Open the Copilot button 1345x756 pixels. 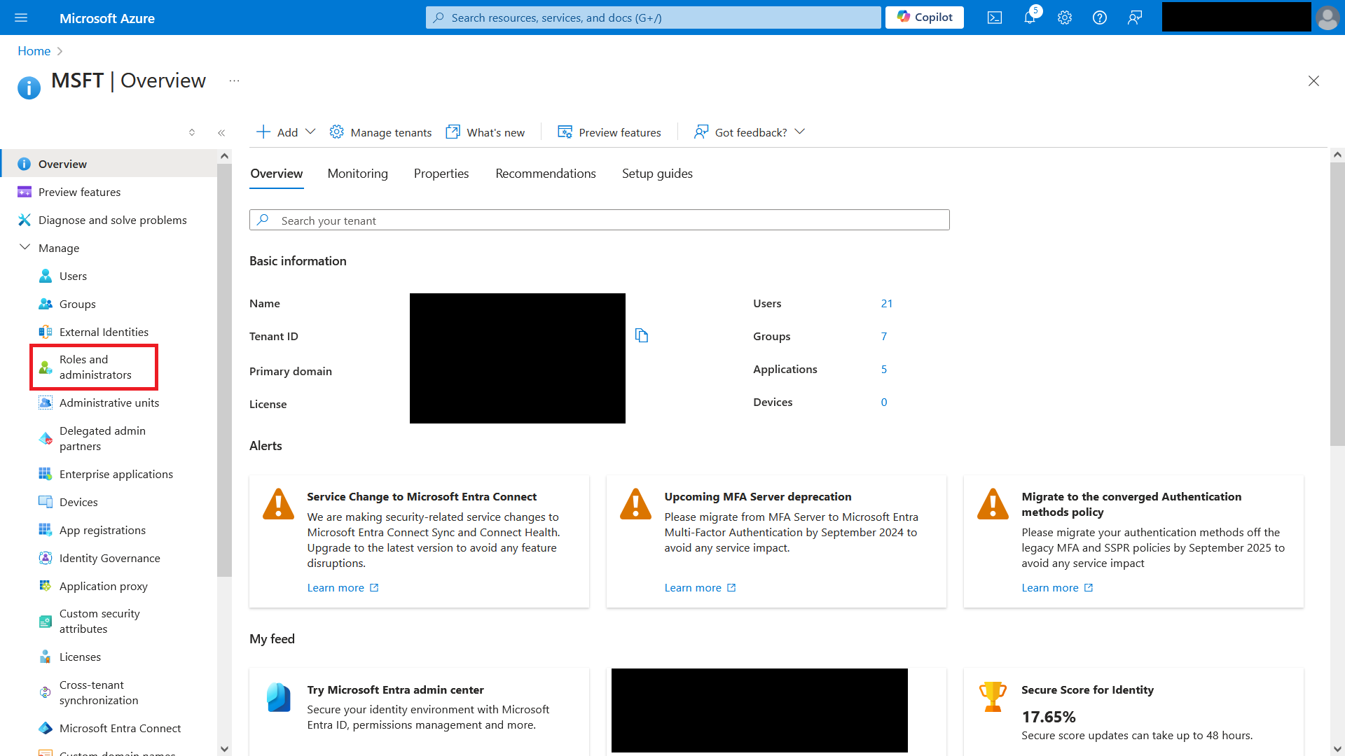coord(925,17)
